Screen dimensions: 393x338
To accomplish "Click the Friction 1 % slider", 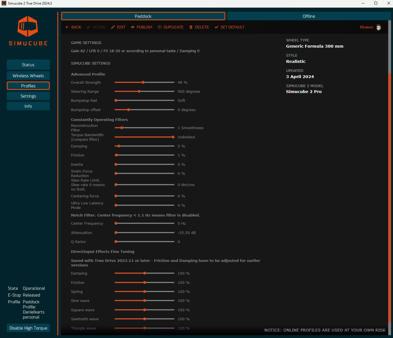I will tap(144, 155).
